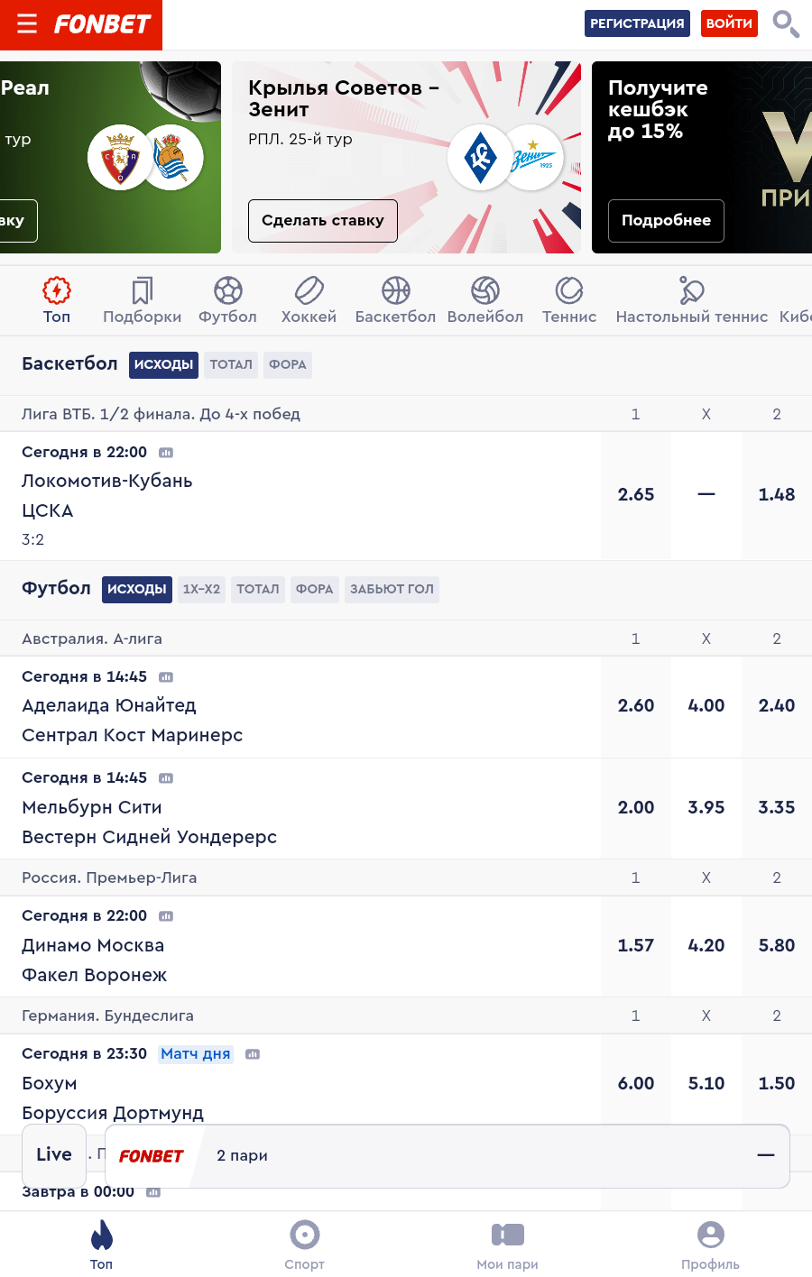This screenshot has width=812, height=1277.
Task: Switch basketball odds to ФОРА
Action: [287, 364]
